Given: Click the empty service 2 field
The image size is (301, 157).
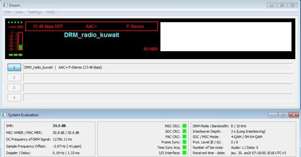Looking at the screenshot, I should tap(158, 78).
